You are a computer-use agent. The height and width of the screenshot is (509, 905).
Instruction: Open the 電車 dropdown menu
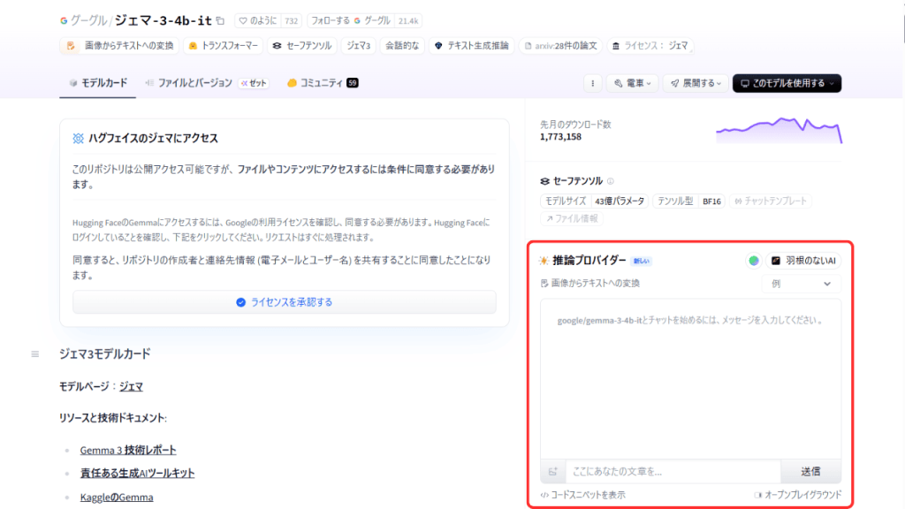point(633,83)
